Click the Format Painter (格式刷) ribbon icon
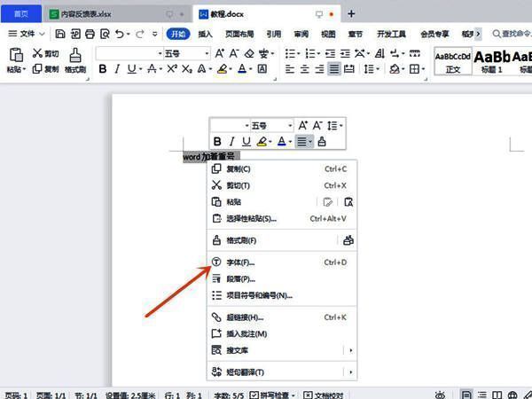 (x=76, y=59)
